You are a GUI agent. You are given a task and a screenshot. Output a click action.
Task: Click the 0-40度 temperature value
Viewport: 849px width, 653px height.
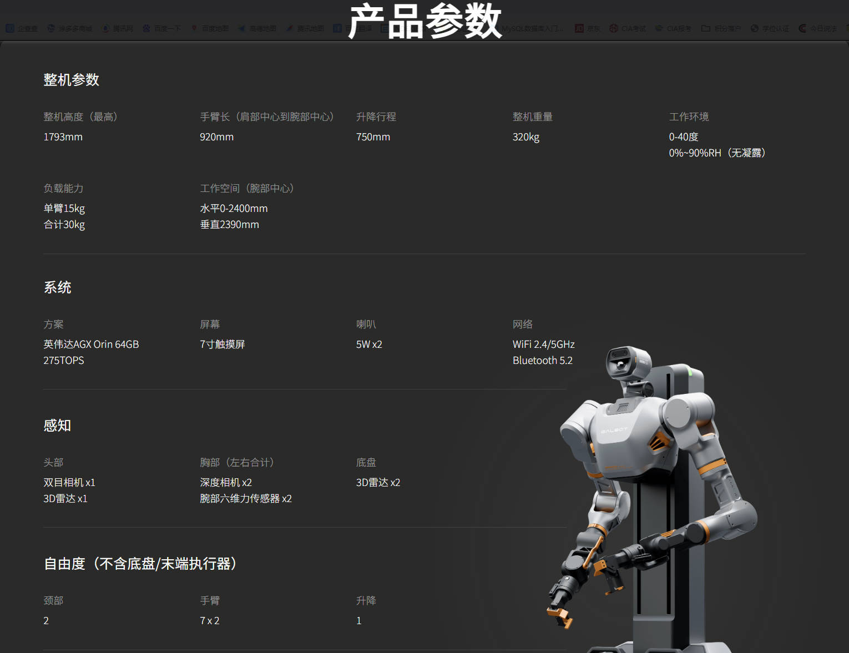684,137
